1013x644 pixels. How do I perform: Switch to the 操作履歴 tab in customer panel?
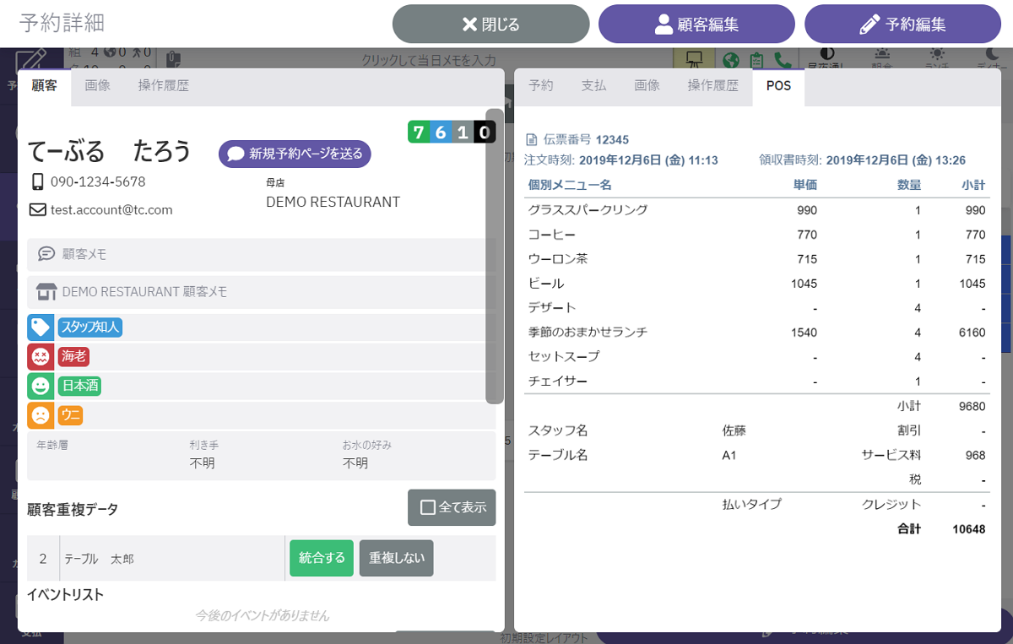click(163, 85)
